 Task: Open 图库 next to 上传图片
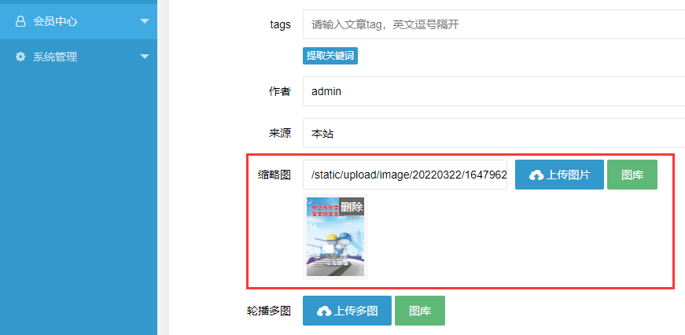tap(632, 175)
